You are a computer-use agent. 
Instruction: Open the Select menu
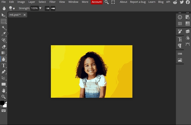click(42, 2)
